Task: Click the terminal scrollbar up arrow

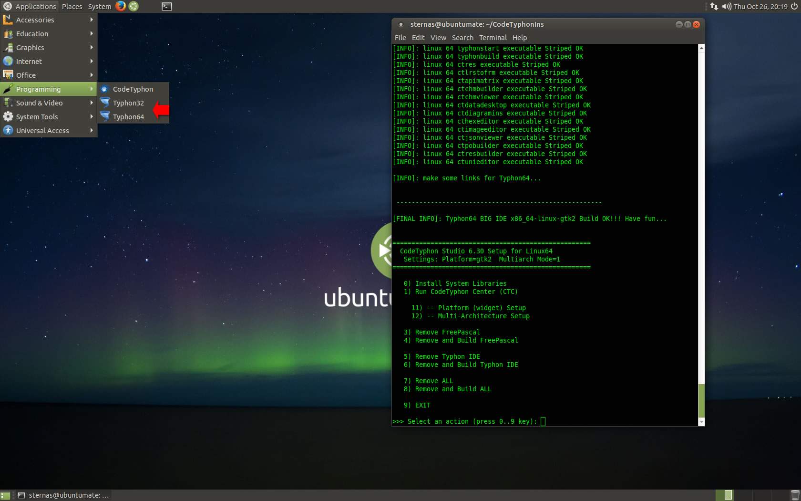Action: pos(701,48)
